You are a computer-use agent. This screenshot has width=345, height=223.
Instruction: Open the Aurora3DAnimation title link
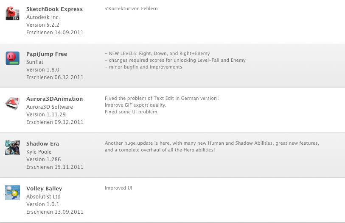(55, 99)
